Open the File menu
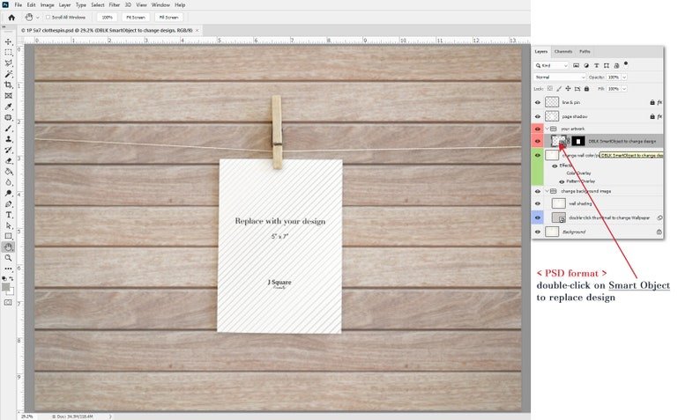This screenshot has height=420, width=700. [x=18, y=5]
